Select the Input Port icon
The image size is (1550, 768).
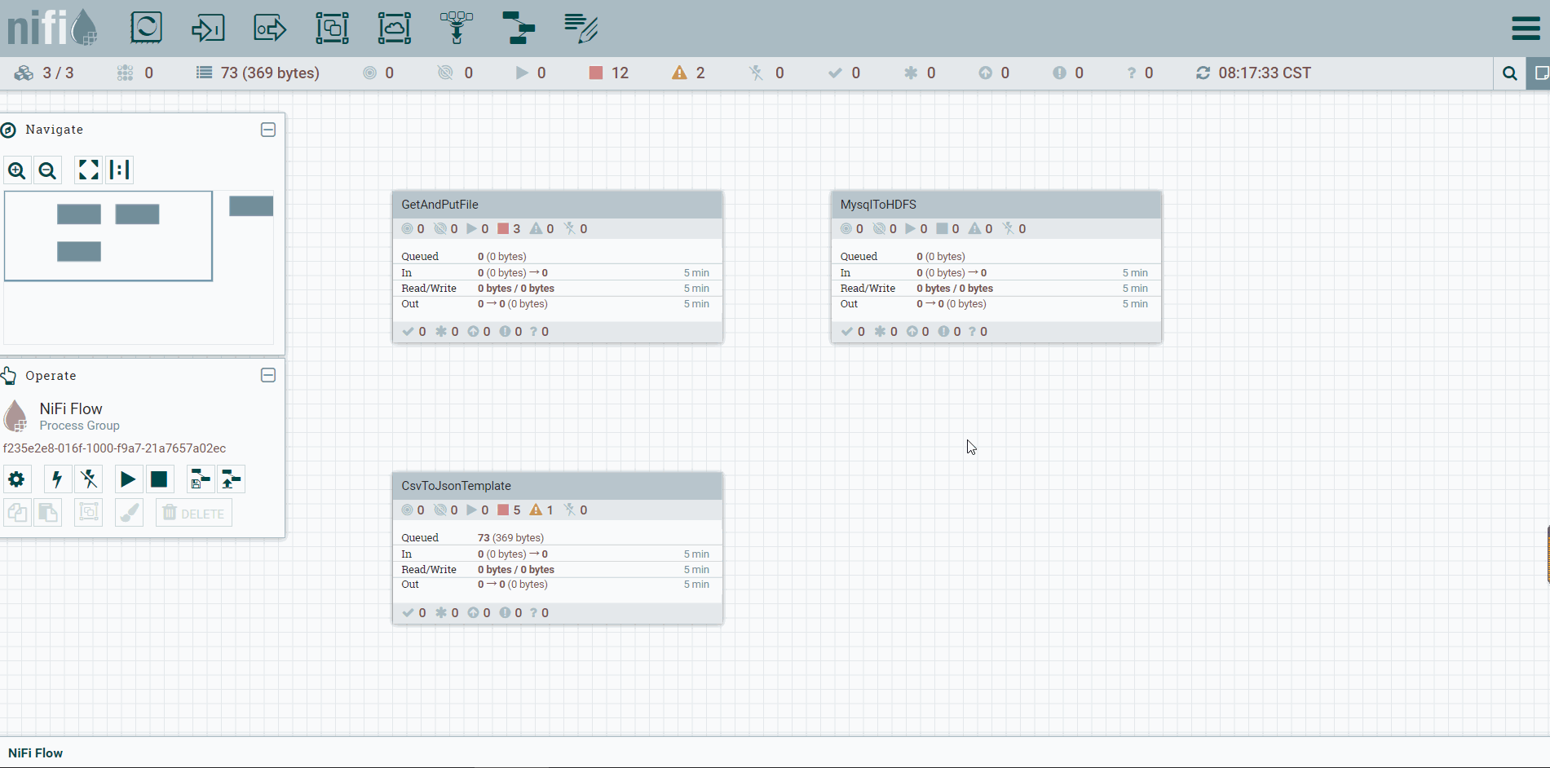pos(208,28)
